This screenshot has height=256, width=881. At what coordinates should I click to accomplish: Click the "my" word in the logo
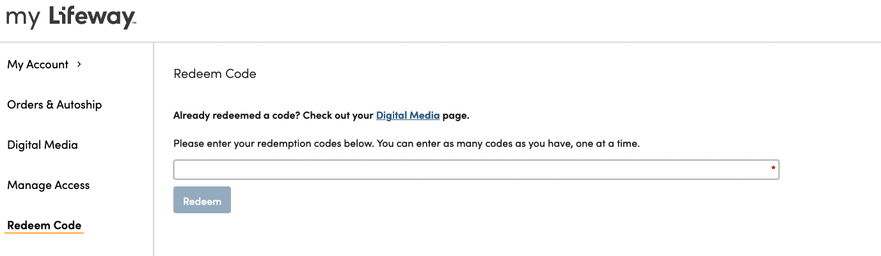(x=24, y=20)
